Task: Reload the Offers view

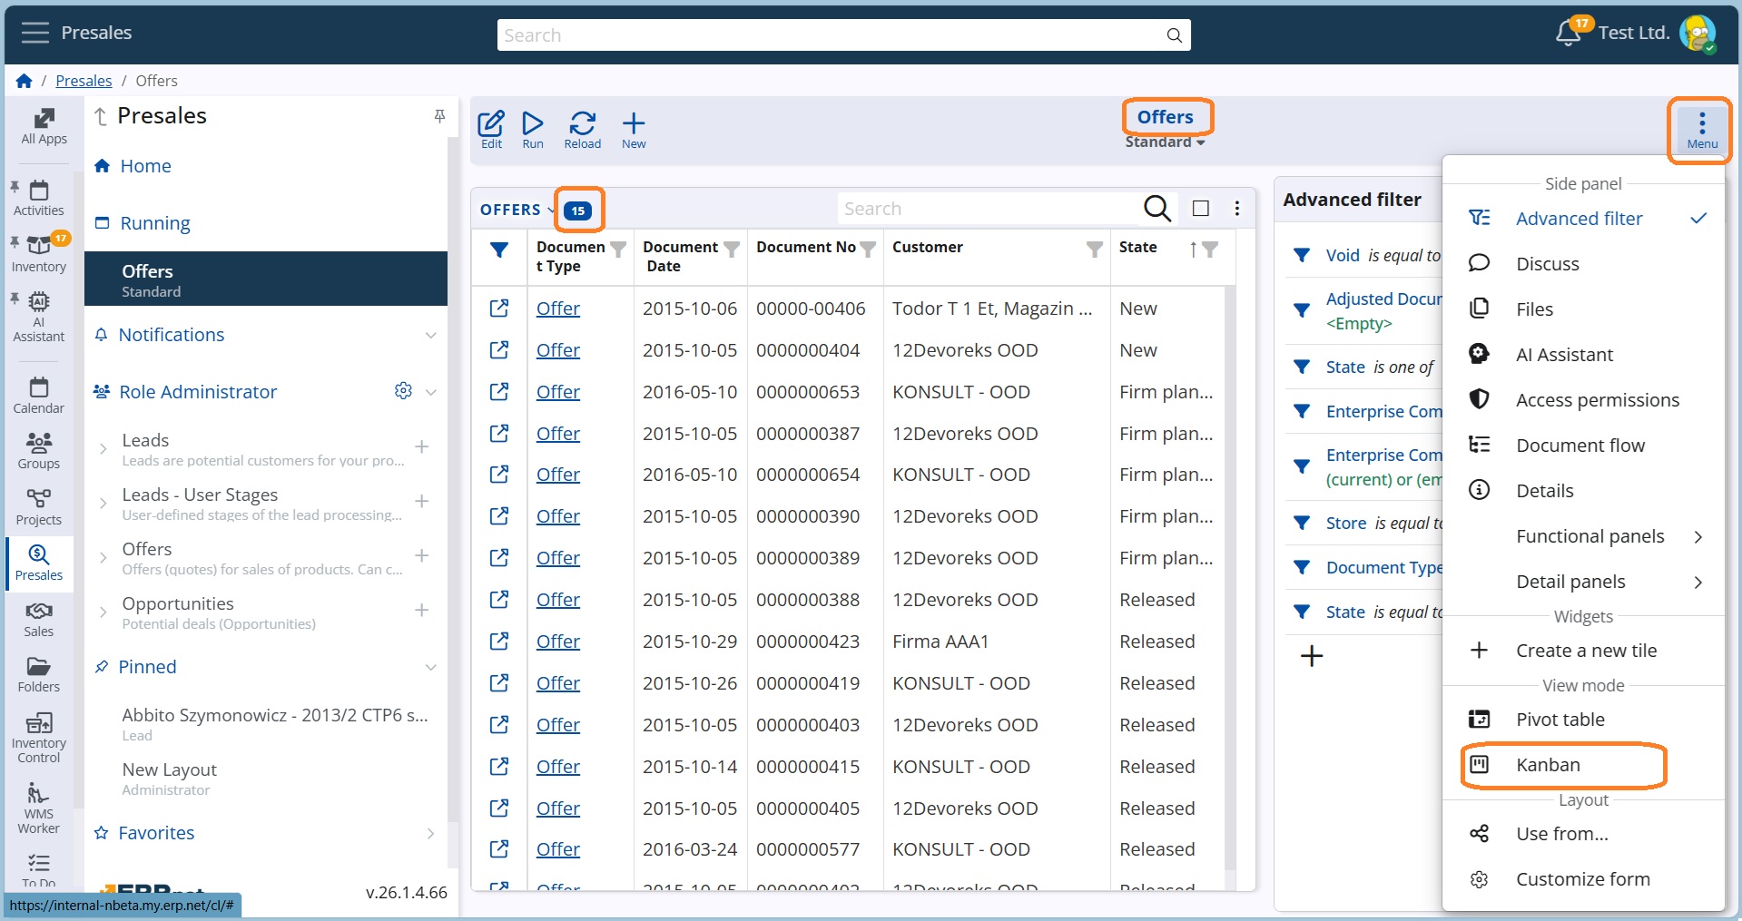Action: point(583,130)
